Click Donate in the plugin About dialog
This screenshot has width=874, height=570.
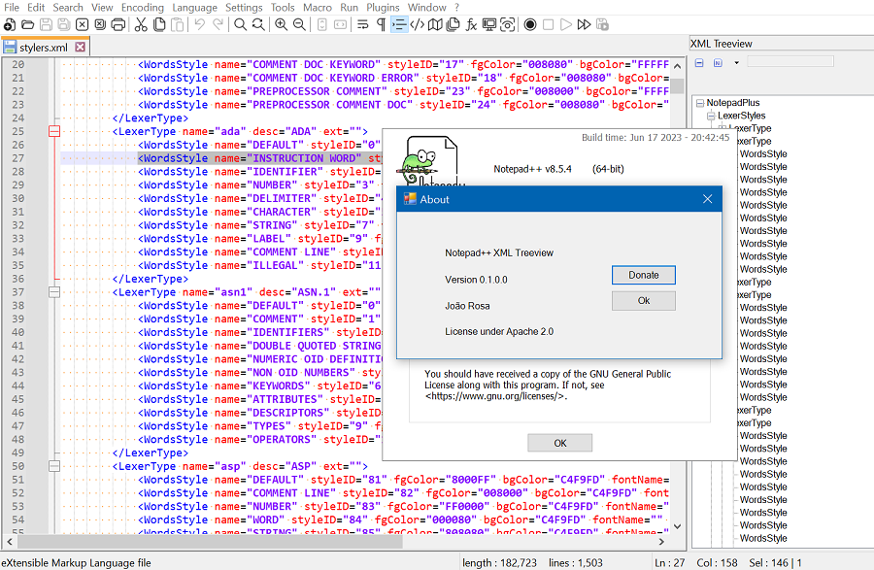[643, 275]
